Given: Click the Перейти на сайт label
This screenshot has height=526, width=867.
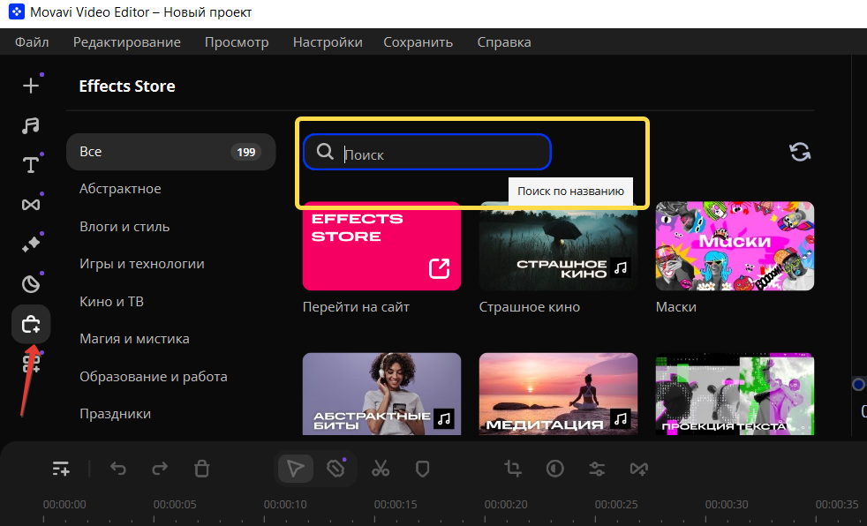Looking at the screenshot, I should [356, 306].
